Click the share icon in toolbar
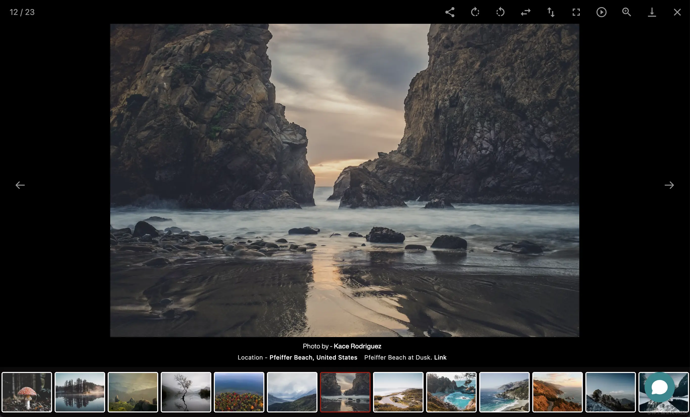This screenshot has width=690, height=417. (450, 12)
